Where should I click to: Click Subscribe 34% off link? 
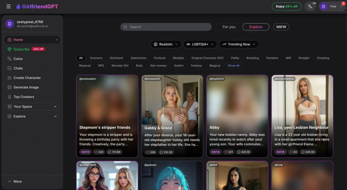pyautogui.click(x=32, y=49)
